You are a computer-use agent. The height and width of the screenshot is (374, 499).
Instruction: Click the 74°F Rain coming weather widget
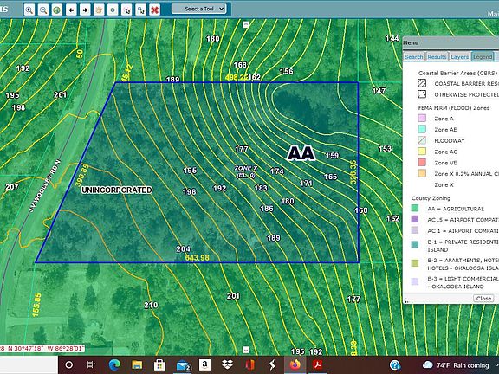point(456,365)
